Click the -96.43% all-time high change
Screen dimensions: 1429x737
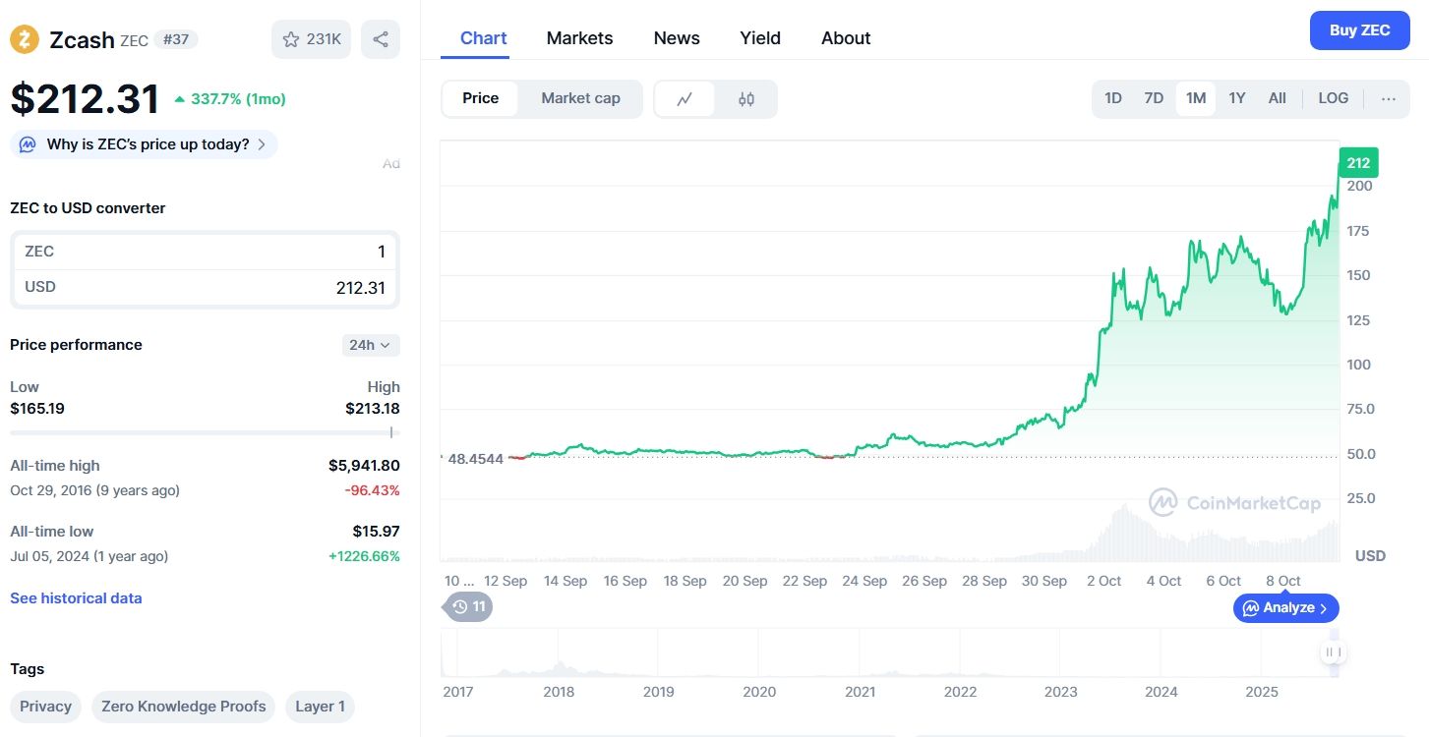pos(372,489)
